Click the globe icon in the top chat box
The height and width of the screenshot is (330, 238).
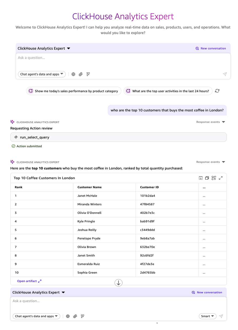pyautogui.click(x=73, y=74)
